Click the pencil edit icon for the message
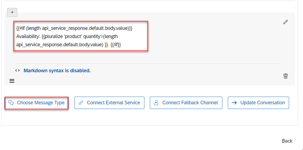 point(286,22)
